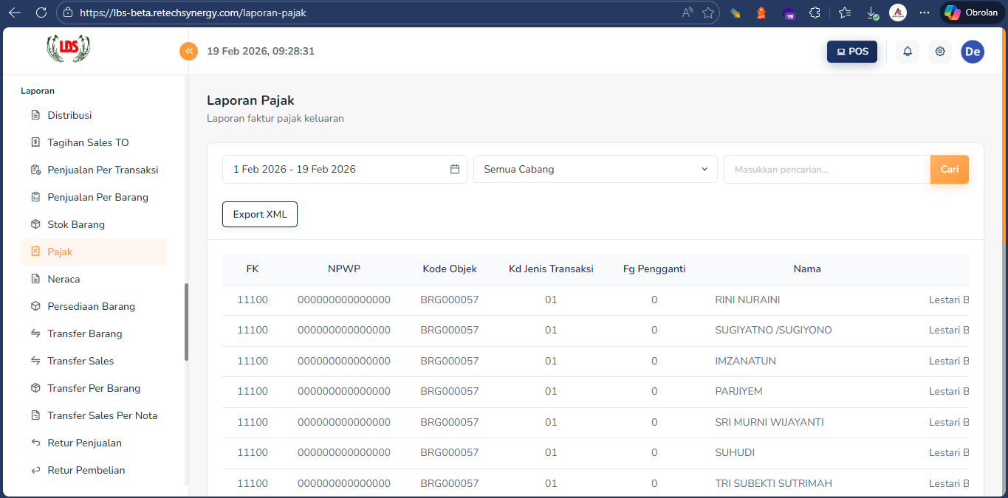1008x498 pixels.
Task: Click the Transfer Barang arrows icon
Action: tap(35, 333)
